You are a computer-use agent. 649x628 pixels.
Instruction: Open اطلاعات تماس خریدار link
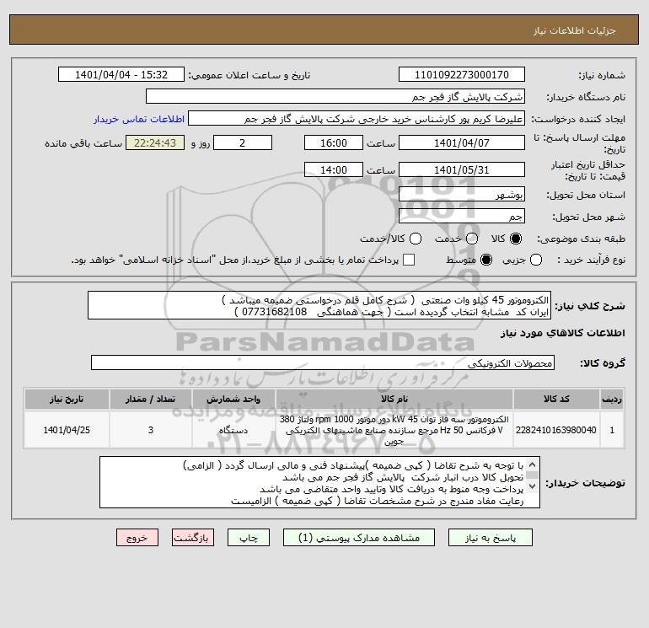coord(139,119)
